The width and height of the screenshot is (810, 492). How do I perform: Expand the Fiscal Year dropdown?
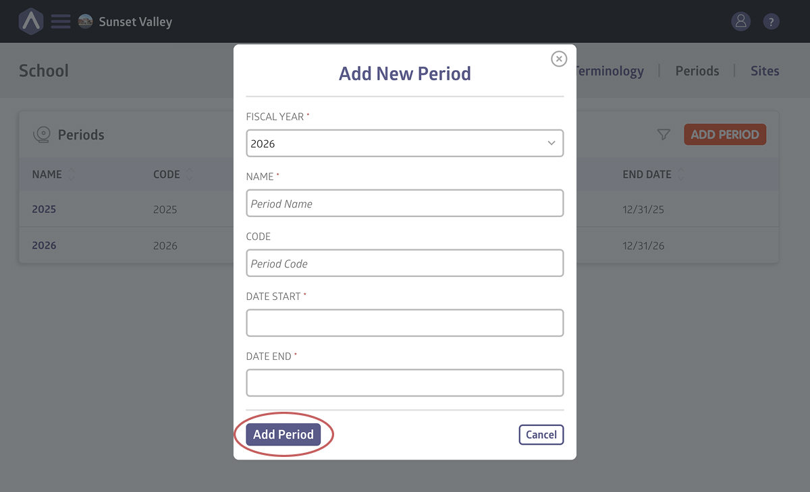click(x=405, y=144)
